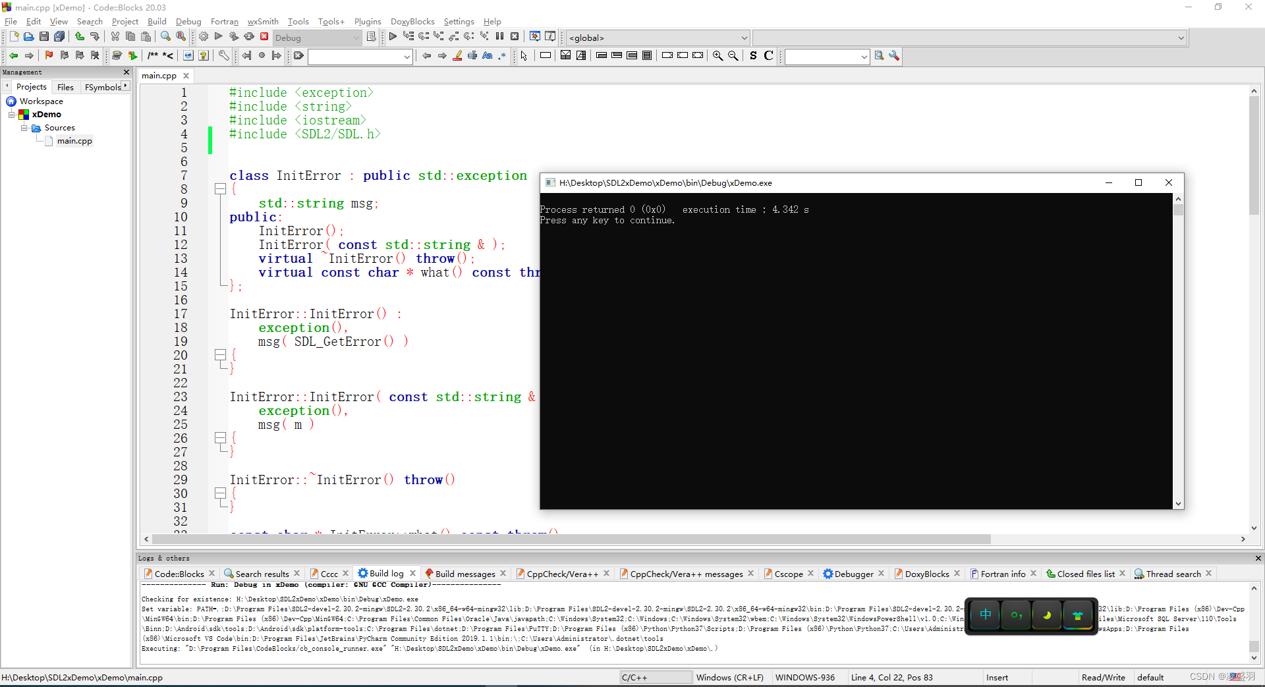This screenshot has width=1265, height=687.
Task: Toggle a bookmark with the red flag
Action: click(49, 56)
